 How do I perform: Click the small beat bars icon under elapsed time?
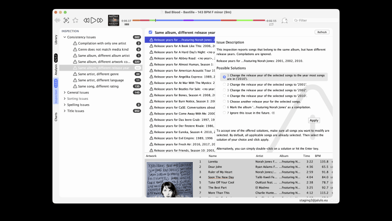point(127,24)
